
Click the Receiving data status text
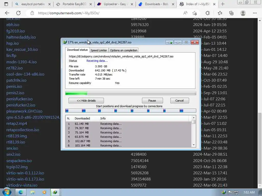(97, 61)
